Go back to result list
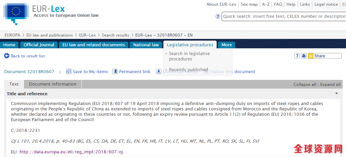 (x=28, y=56)
